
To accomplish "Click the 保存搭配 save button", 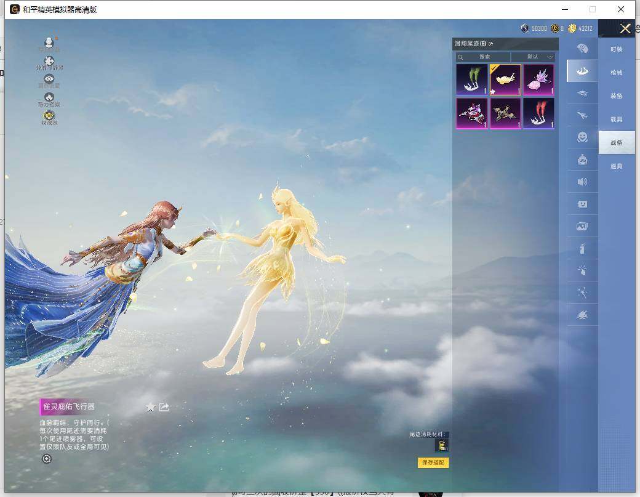I will coord(433,463).
